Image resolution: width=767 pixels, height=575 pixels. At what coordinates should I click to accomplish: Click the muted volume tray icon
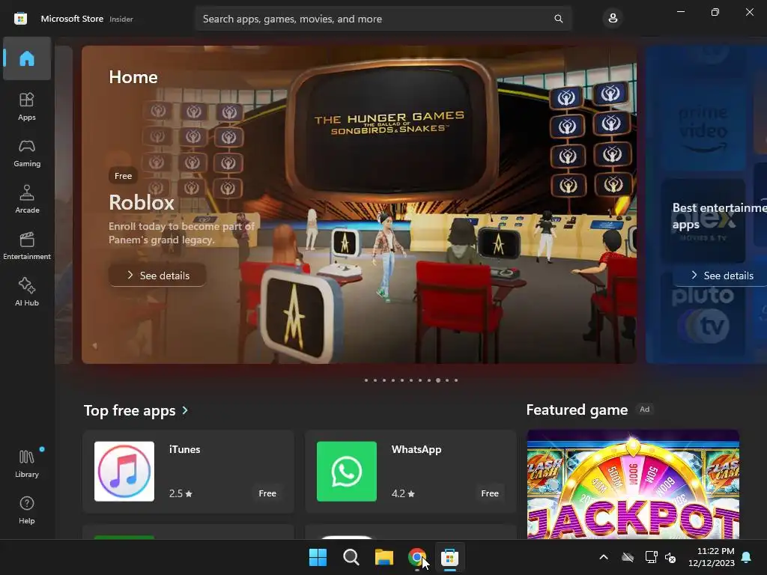click(670, 557)
